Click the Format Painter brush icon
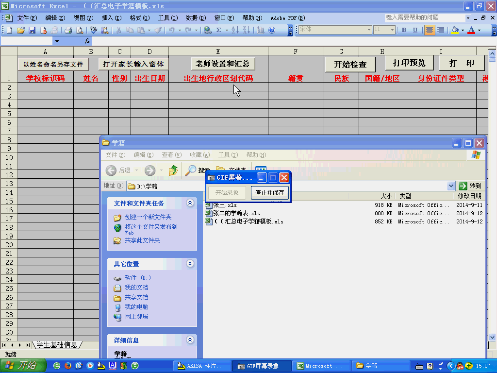The image size is (497, 373). [x=158, y=30]
